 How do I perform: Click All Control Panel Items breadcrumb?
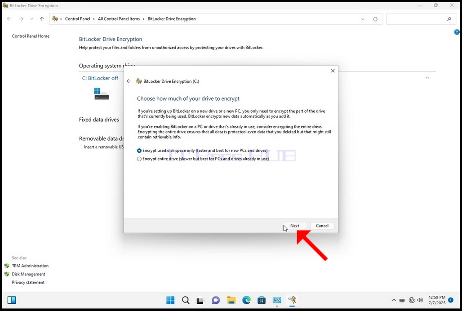pos(119,19)
